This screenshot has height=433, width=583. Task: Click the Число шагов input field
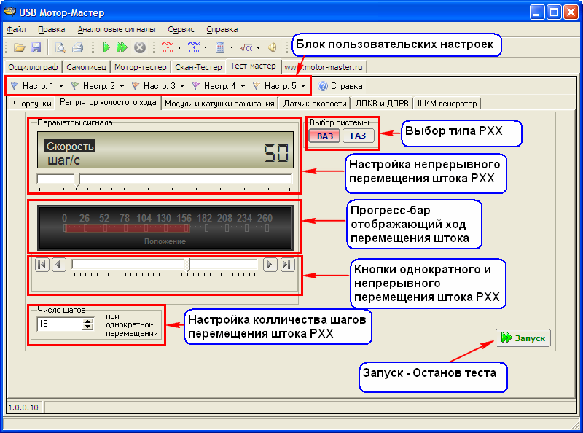click(60, 324)
